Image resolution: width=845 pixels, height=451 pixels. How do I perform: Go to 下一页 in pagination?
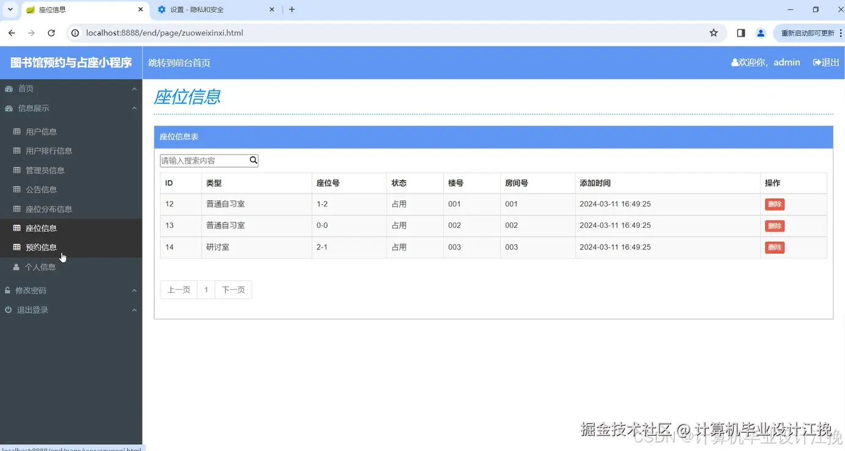[233, 289]
